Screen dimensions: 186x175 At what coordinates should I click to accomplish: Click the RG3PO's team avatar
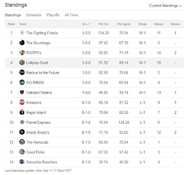pos(22,53)
